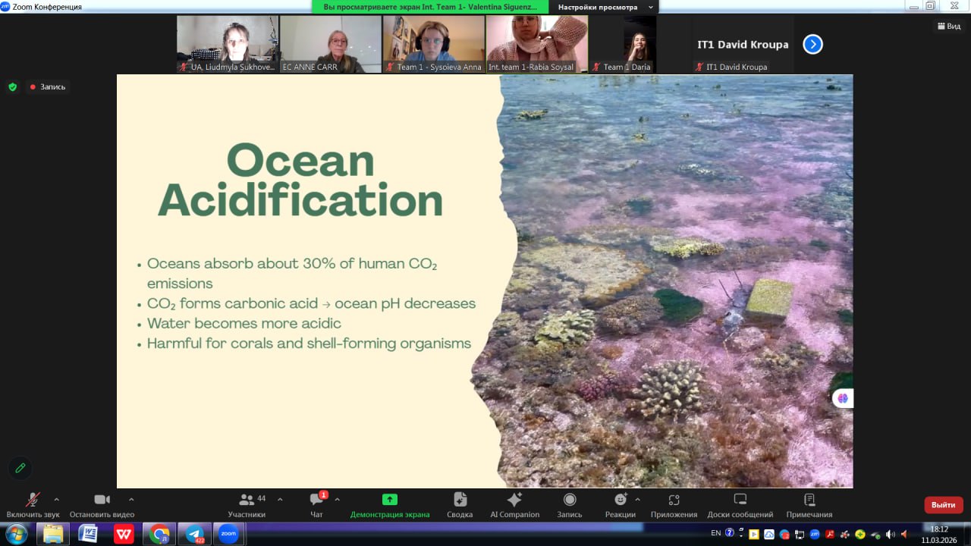Open the Notes (Примечания) panel

809,500
